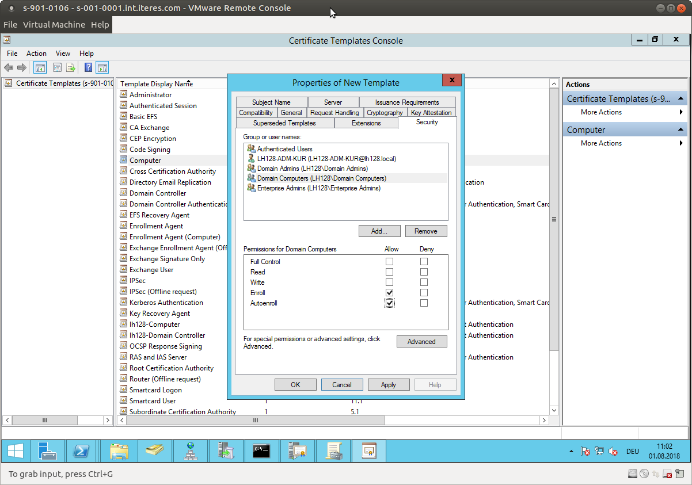
Task: Expand More Actions under Certificate Templates
Action: tap(625, 112)
